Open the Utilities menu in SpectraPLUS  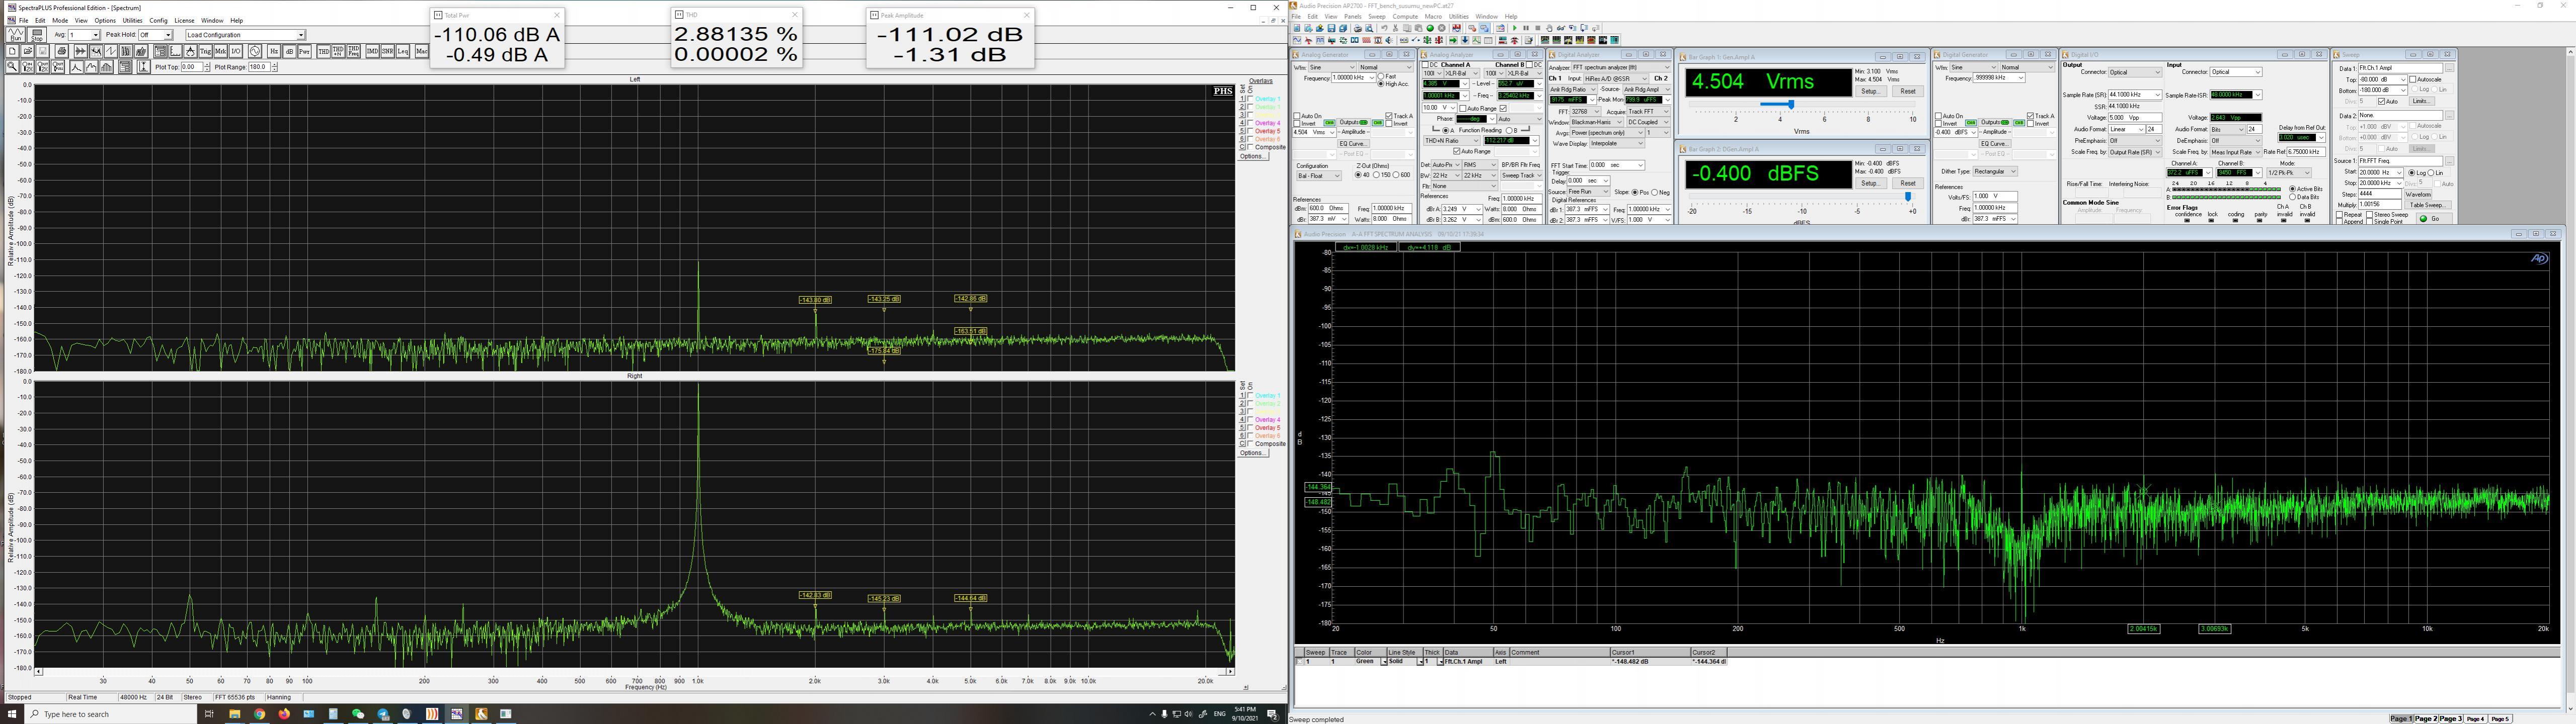132,20
